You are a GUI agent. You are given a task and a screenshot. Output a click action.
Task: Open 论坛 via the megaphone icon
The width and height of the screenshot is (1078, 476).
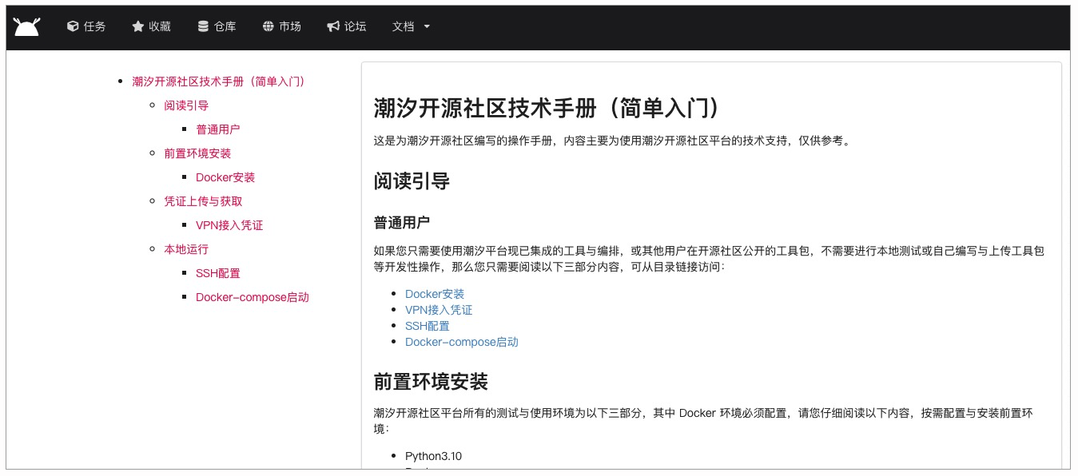(x=332, y=26)
